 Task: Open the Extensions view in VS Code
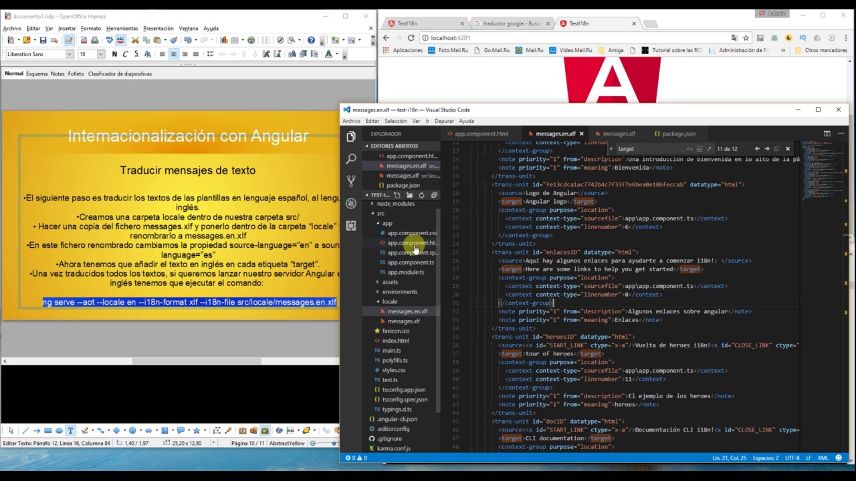click(x=351, y=226)
